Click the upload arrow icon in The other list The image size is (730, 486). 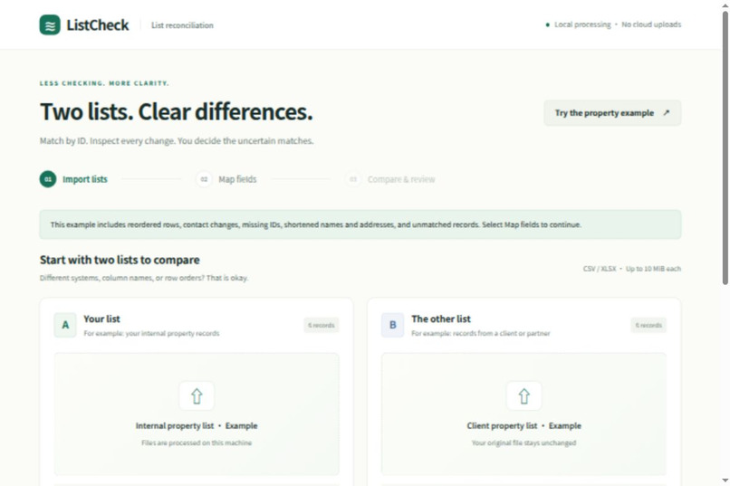tap(523, 396)
